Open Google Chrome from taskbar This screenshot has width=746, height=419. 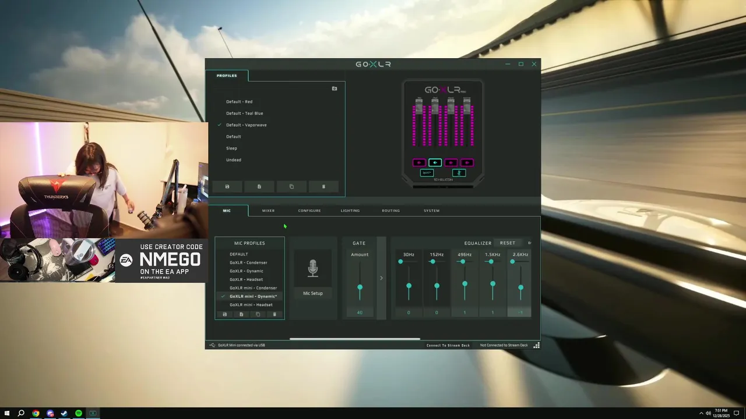point(36,413)
